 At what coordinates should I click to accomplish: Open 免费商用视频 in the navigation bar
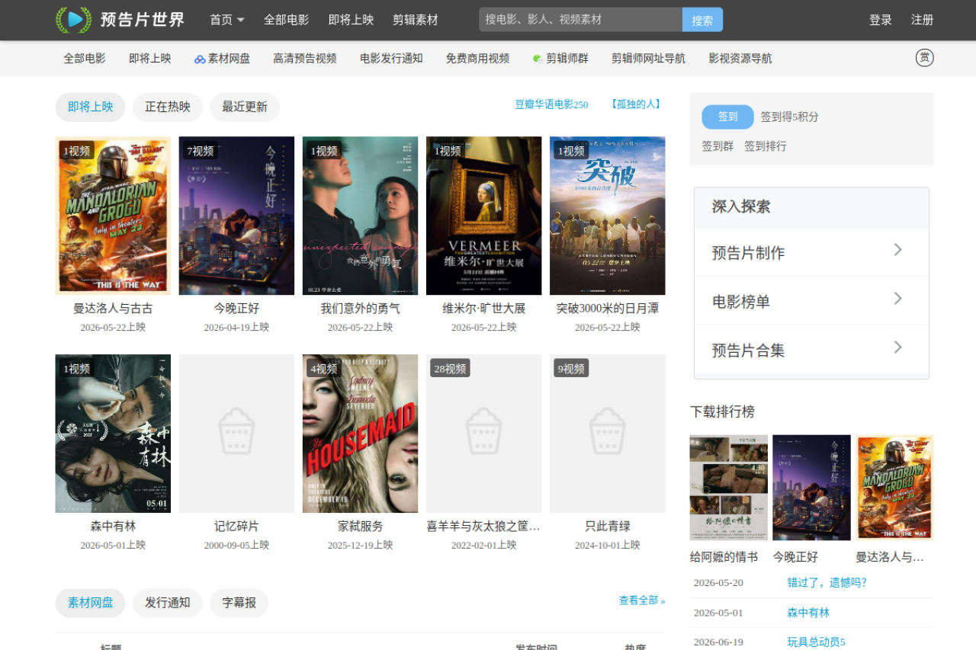[477, 58]
